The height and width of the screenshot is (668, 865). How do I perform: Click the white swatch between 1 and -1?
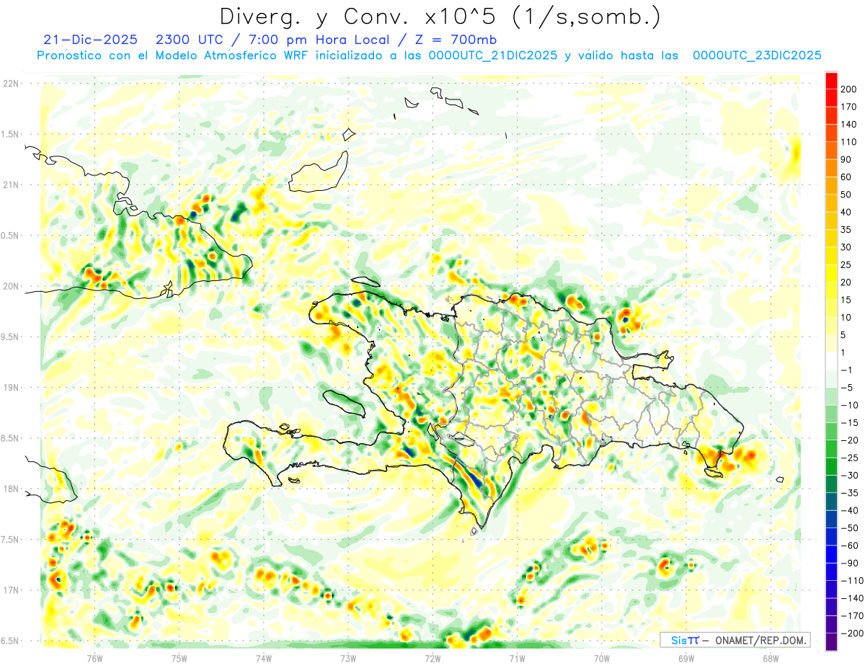tap(831, 361)
